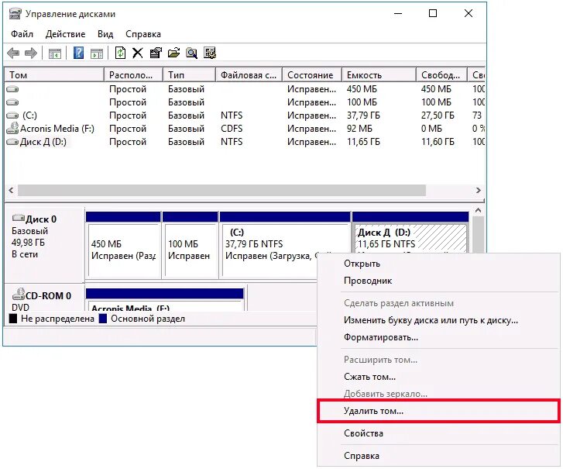Open Help via blue question mark icon
Screen dimensions: 563x469
click(x=78, y=53)
